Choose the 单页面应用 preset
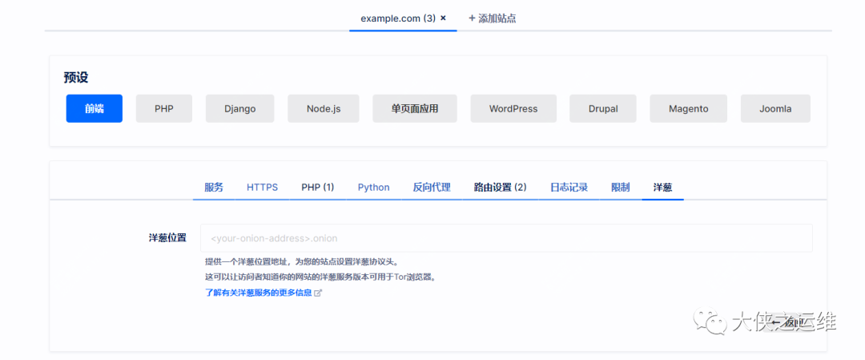This screenshot has height=360, width=865. 415,109
